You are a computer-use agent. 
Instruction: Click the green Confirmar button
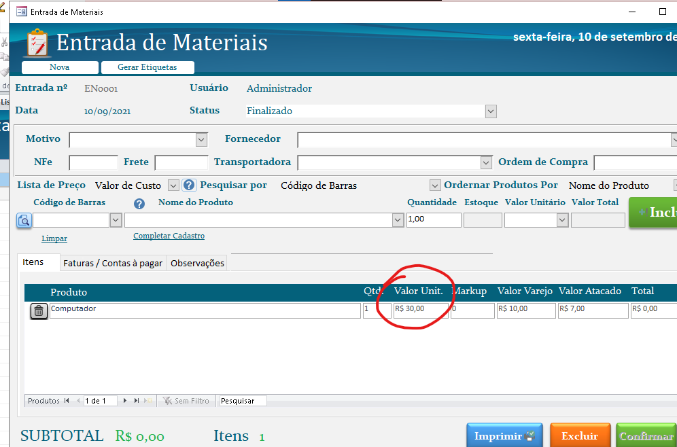pyautogui.click(x=646, y=435)
